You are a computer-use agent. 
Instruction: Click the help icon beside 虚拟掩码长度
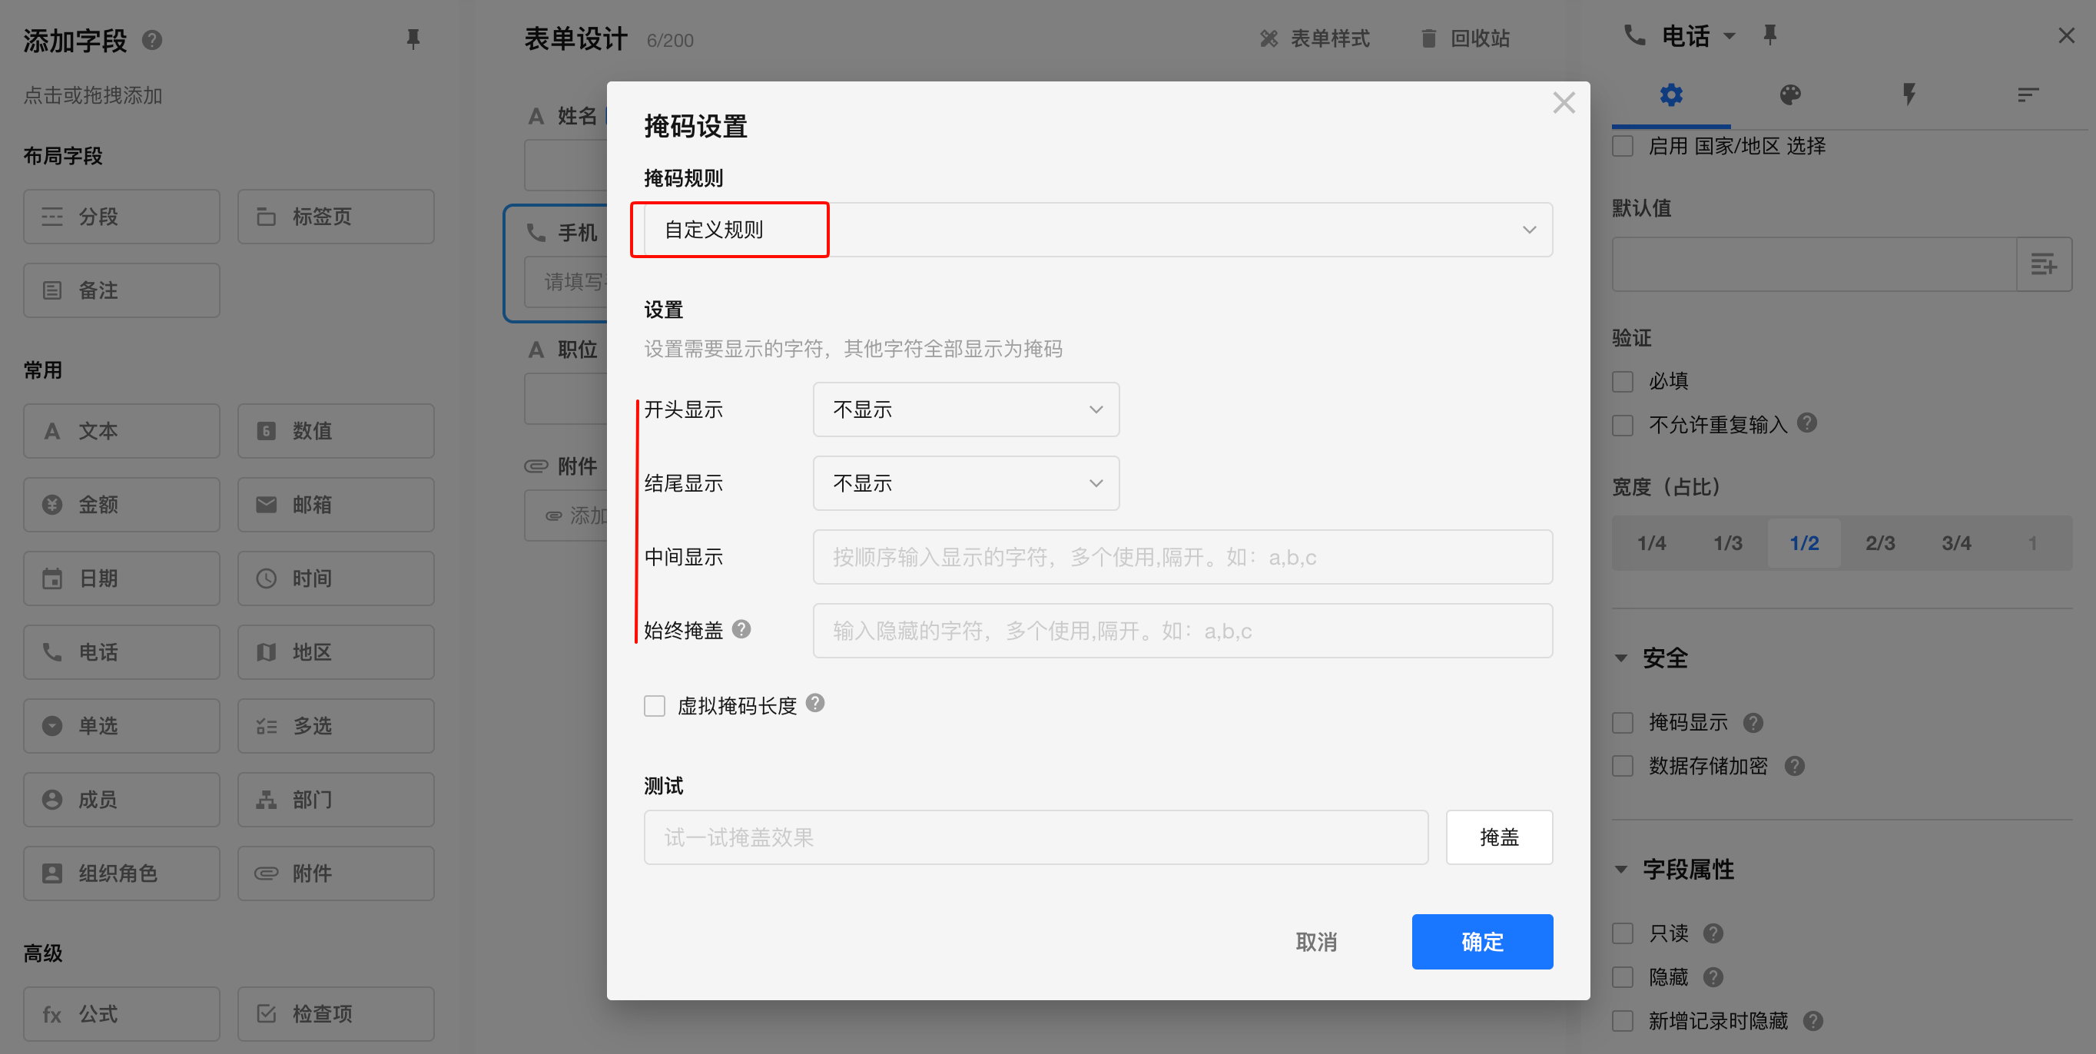click(814, 704)
